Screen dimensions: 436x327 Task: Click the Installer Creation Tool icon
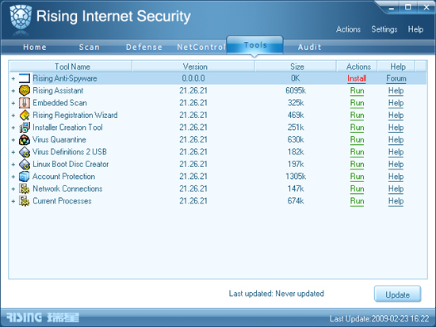[25, 127]
